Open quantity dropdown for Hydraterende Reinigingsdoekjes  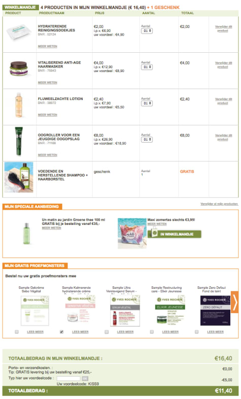point(147,31)
